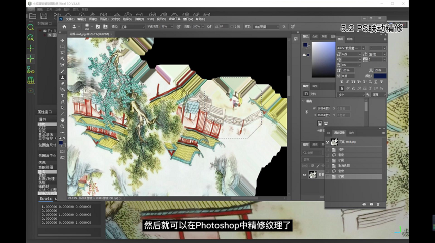Pick a color in the color field gradient
Image resolution: width=435 pixels, height=243 pixels.
point(323,59)
